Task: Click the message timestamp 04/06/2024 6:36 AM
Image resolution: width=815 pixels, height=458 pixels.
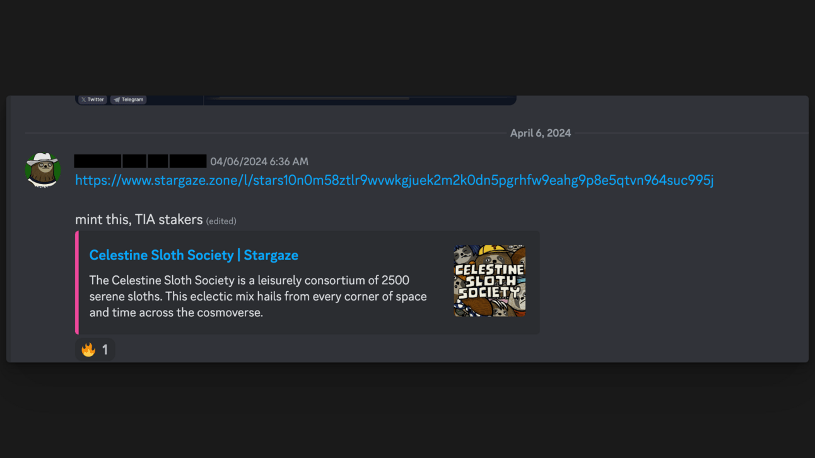Action: tap(259, 162)
